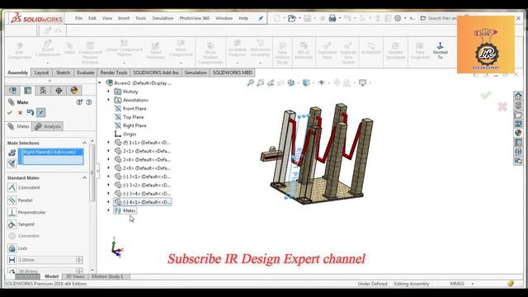Expand the 2<1> component node
528x297 pixels.
pos(108,151)
